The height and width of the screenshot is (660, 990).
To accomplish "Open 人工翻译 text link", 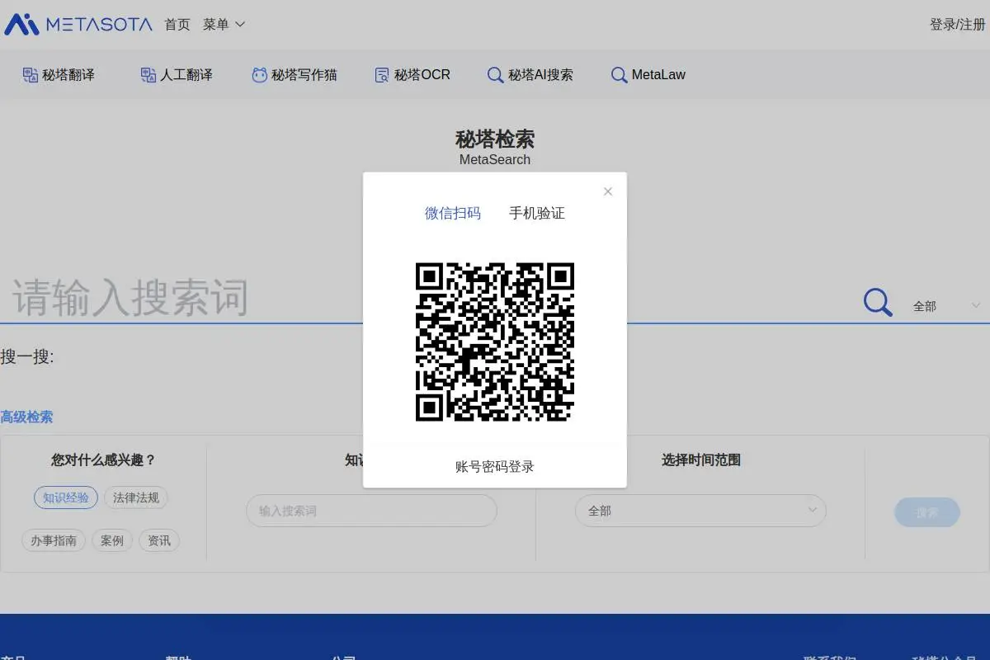I will point(186,75).
